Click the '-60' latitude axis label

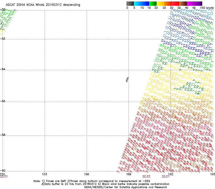(3, 171)
